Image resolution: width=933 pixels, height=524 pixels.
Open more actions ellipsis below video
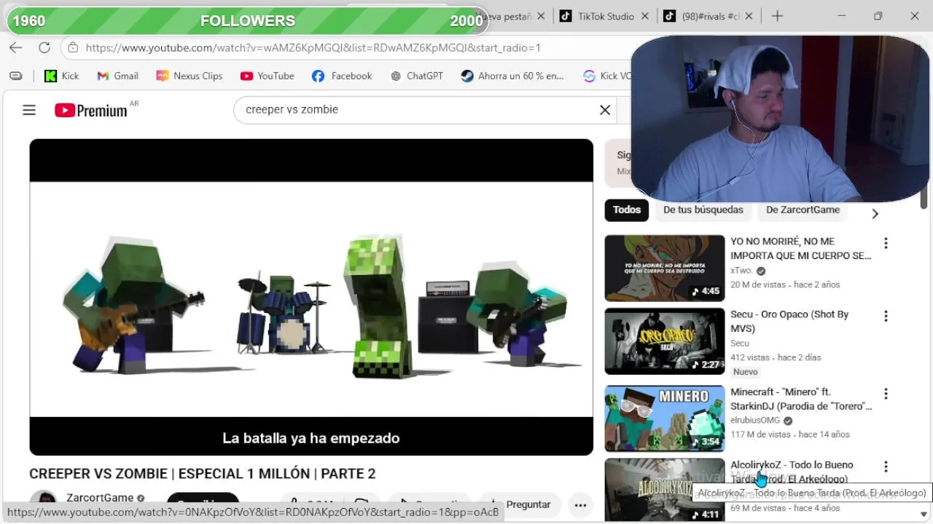tap(580, 505)
